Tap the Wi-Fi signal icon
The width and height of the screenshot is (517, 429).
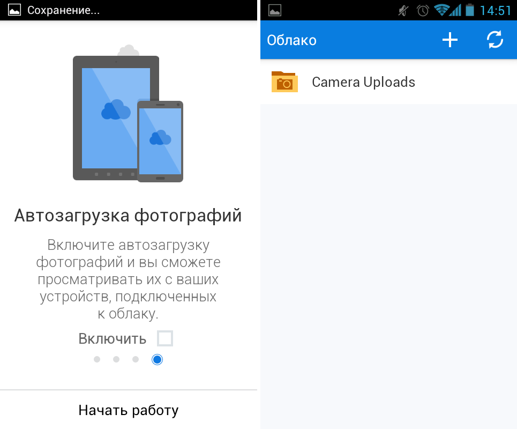[441, 10]
